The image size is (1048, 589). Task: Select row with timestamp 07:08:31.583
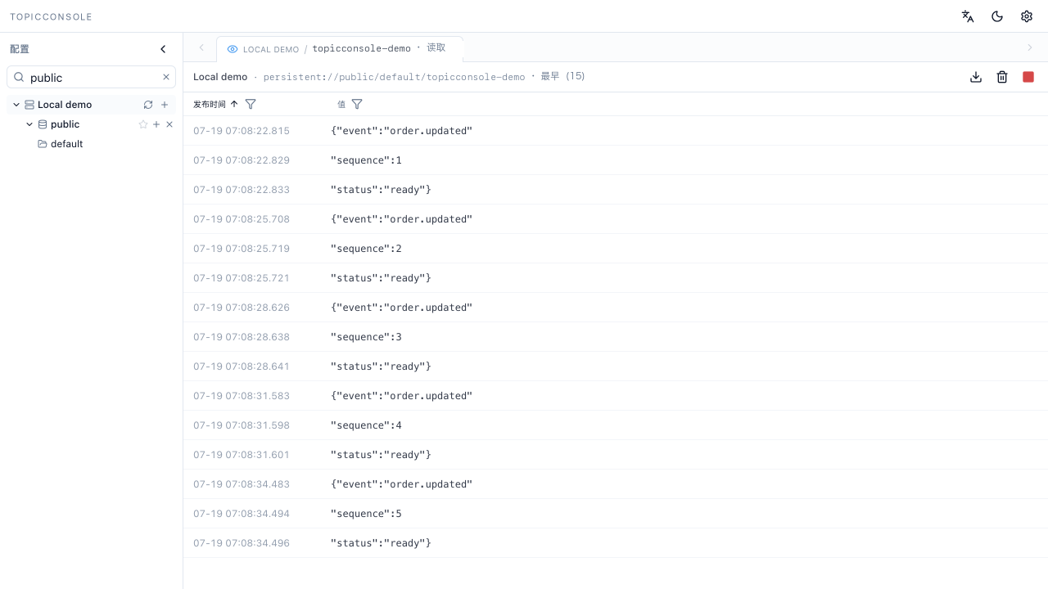pos(616,396)
